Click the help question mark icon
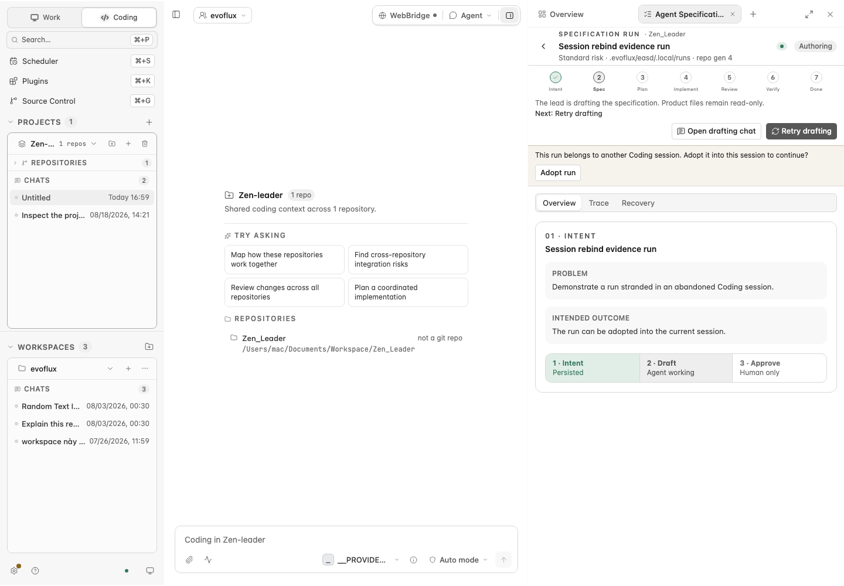844x586 pixels. click(35, 571)
